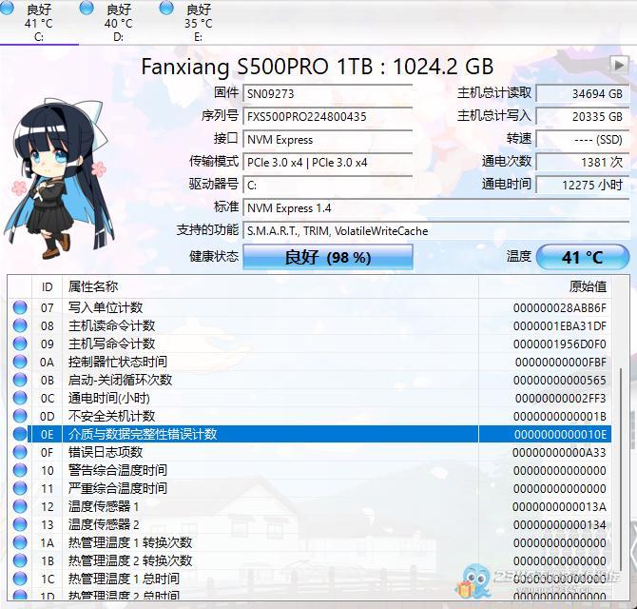Switch to the E: drive tab
Screen dimensions: 637x609
coord(198,23)
